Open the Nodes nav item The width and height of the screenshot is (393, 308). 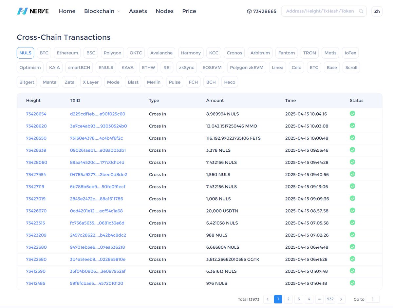point(164,11)
